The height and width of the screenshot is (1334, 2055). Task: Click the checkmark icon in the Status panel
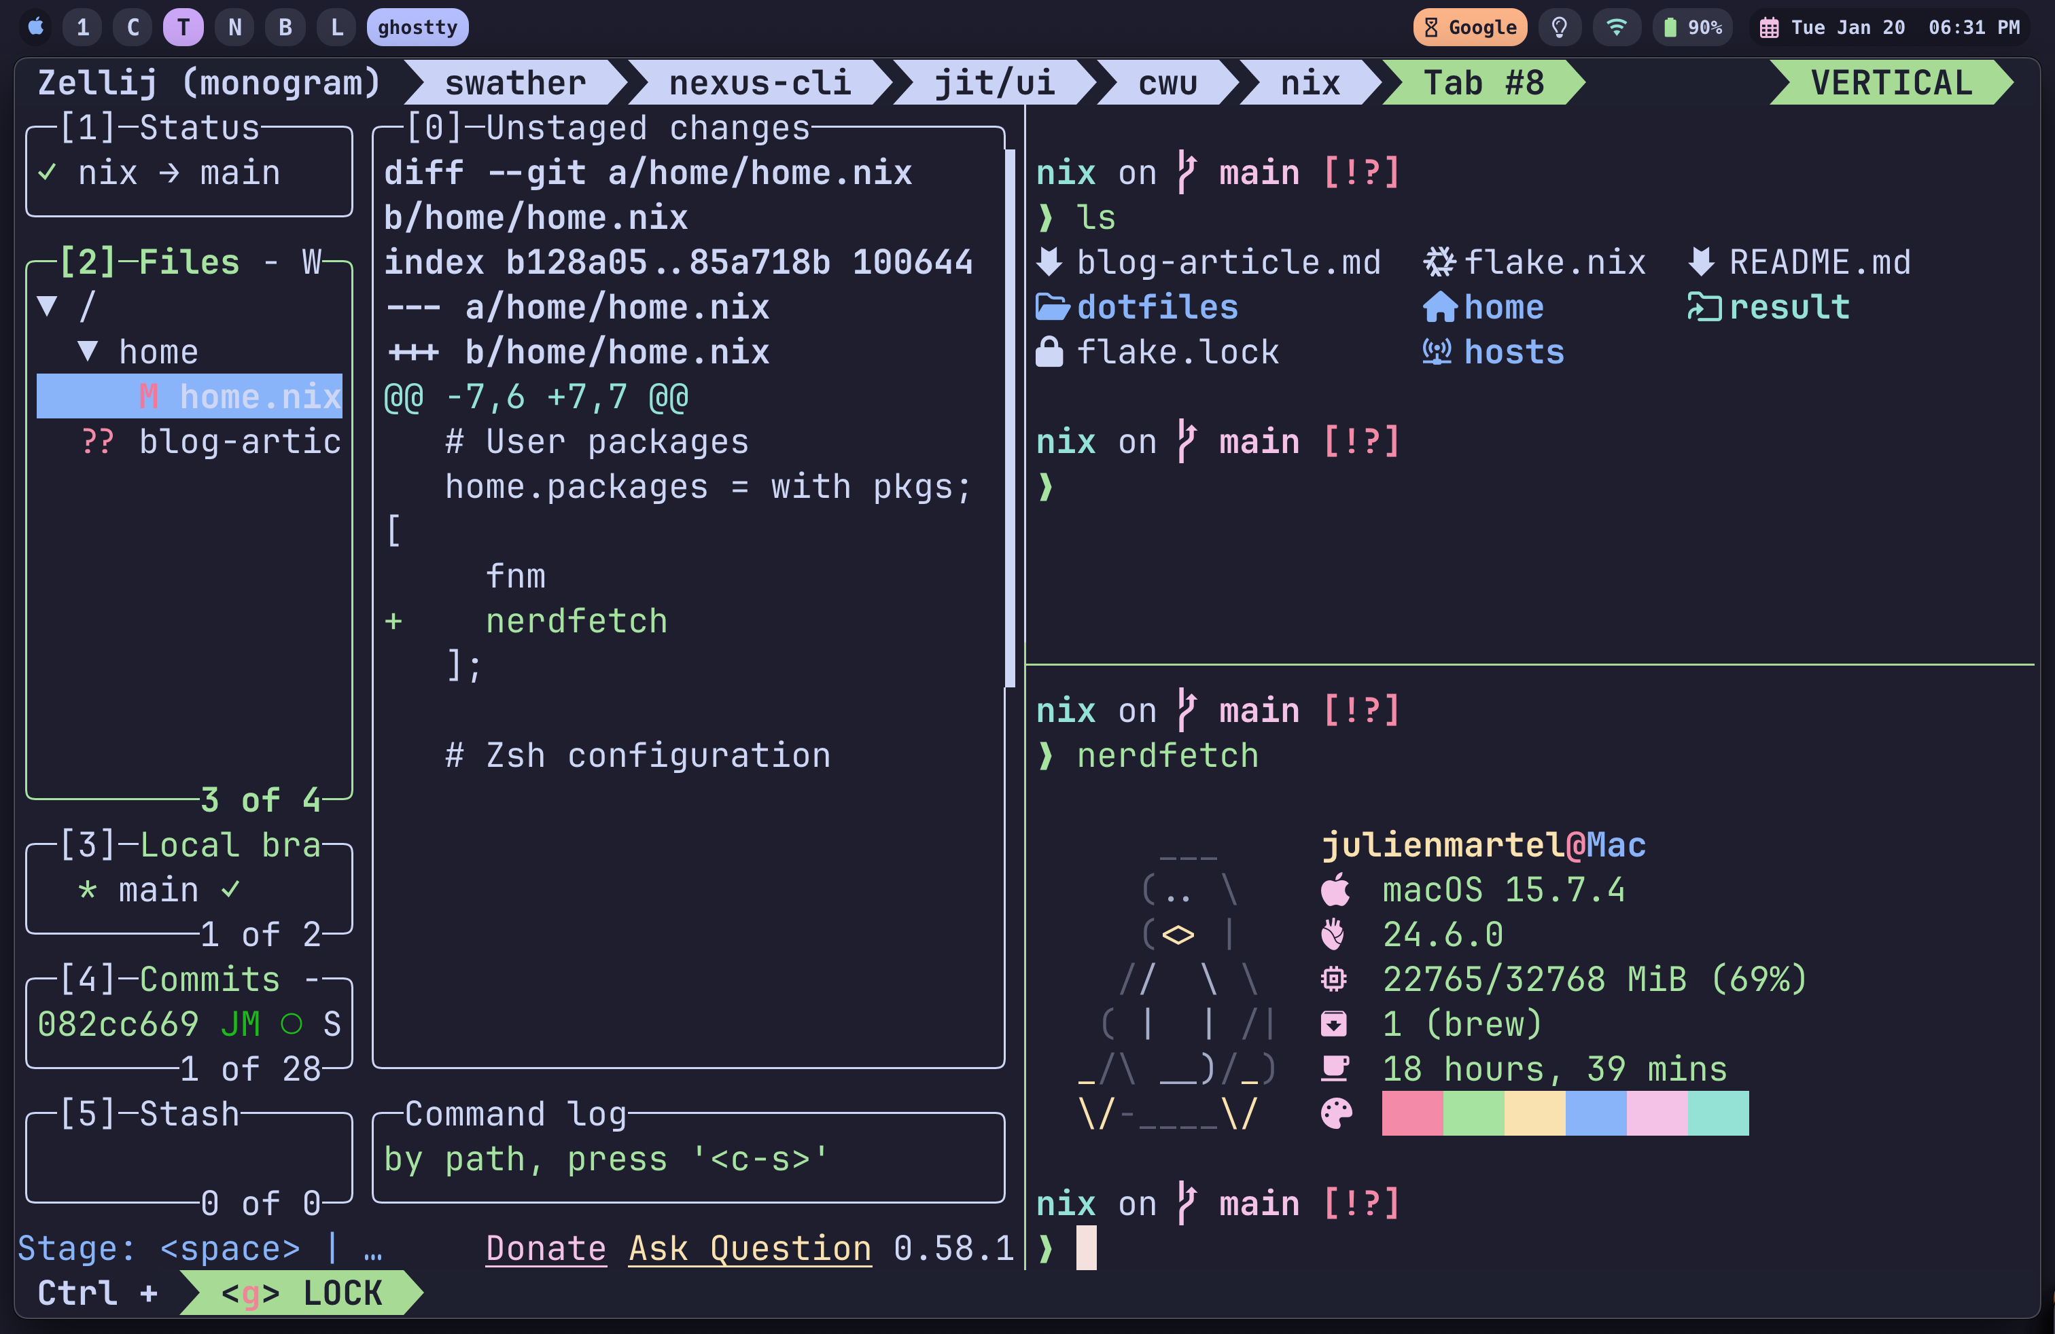(x=48, y=173)
